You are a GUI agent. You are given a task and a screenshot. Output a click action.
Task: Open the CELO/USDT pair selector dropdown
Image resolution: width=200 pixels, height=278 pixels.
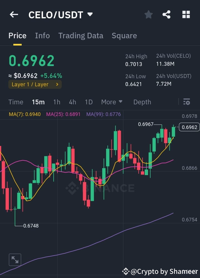tap(89, 14)
